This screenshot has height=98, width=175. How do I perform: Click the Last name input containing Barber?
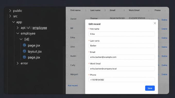pyautogui.click(x=122, y=46)
